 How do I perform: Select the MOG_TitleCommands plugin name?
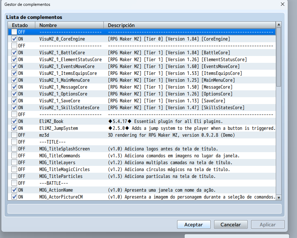pos(60,156)
